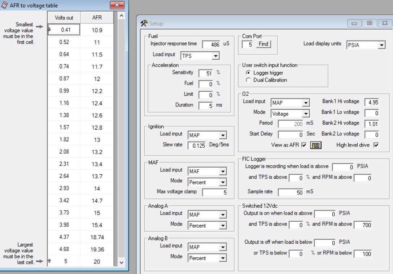The image size is (393, 274).
Task: Click the Bank1 Hi voltage field
Action: [371, 102]
